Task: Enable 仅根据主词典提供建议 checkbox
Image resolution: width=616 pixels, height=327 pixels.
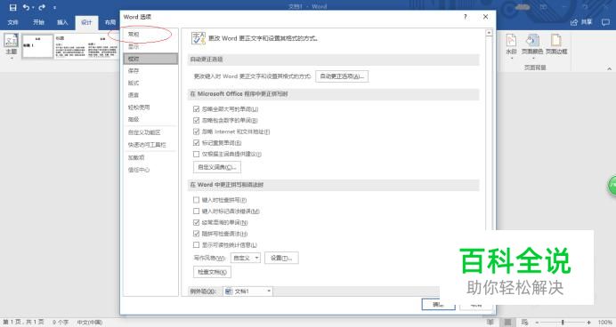Action: [197, 154]
